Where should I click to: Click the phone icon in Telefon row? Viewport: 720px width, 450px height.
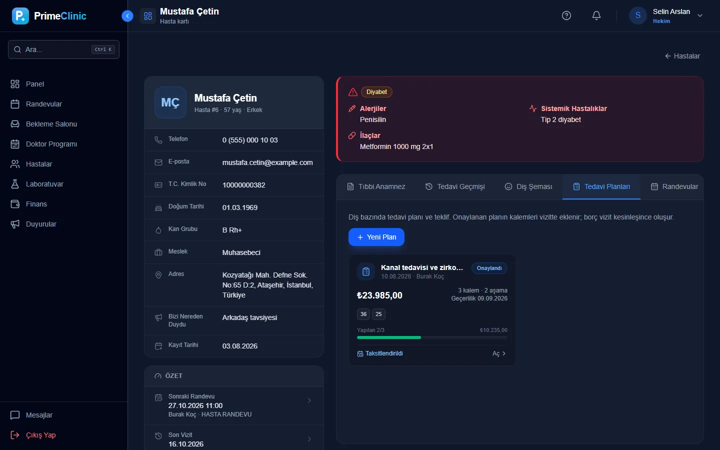pos(158,140)
